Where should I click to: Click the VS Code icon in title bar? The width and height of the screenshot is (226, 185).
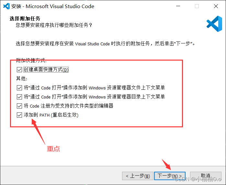(6, 6)
